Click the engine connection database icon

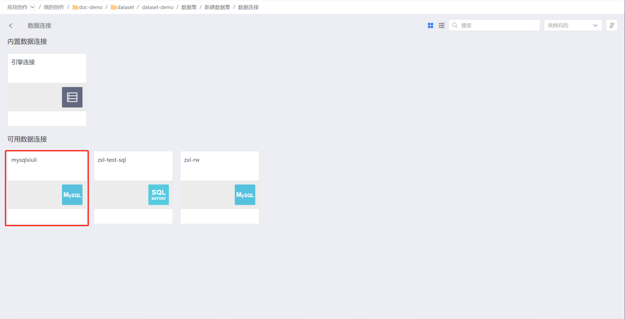click(x=72, y=97)
